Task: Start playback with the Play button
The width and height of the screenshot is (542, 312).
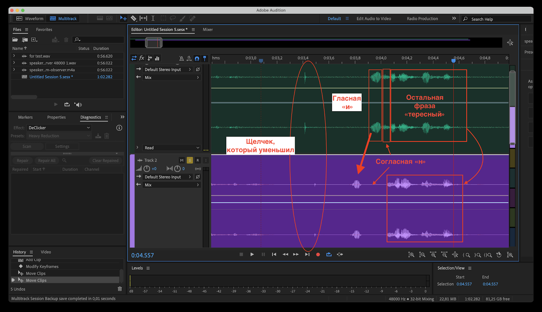Action: pyautogui.click(x=252, y=255)
